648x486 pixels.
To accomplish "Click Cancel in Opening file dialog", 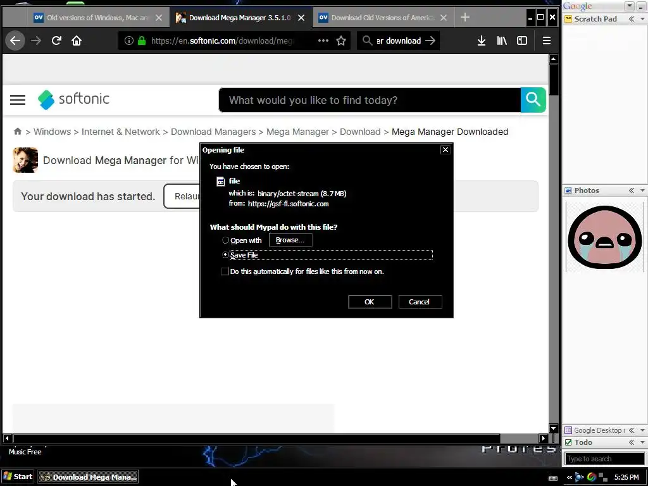I will pos(420,302).
